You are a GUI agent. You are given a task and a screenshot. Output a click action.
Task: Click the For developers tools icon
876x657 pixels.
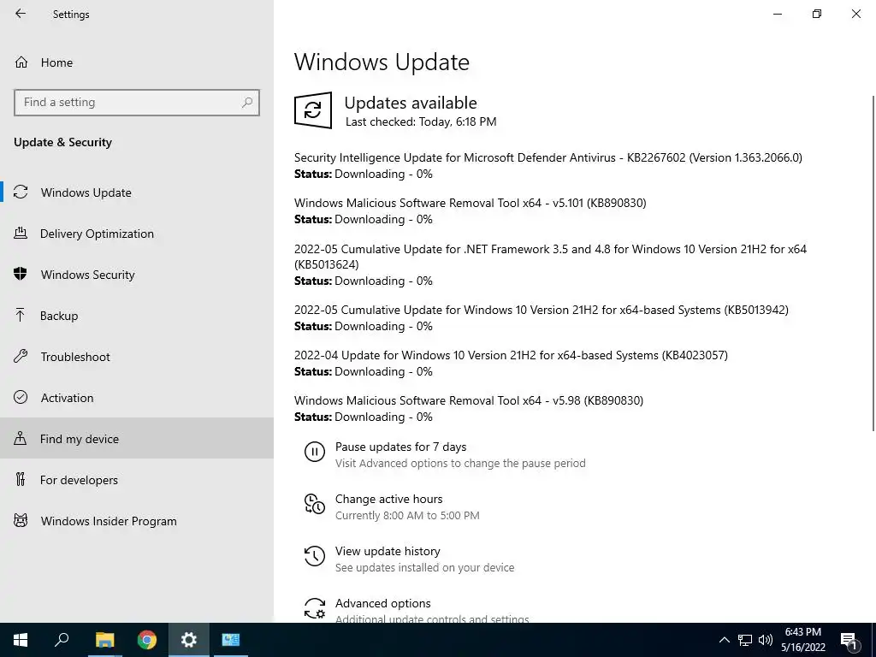pos(21,479)
